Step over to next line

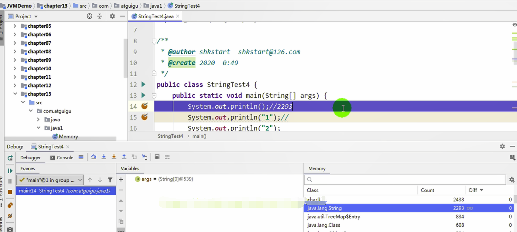pyautogui.click(x=93, y=157)
